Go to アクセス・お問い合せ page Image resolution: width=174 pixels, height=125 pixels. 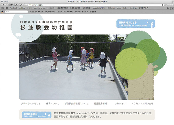(x=142, y=103)
